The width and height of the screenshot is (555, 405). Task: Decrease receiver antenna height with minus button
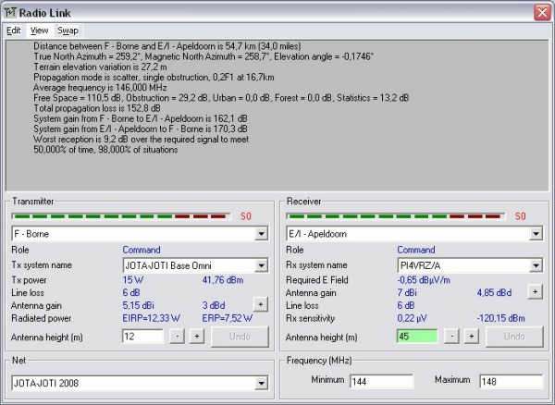pyautogui.click(x=451, y=336)
